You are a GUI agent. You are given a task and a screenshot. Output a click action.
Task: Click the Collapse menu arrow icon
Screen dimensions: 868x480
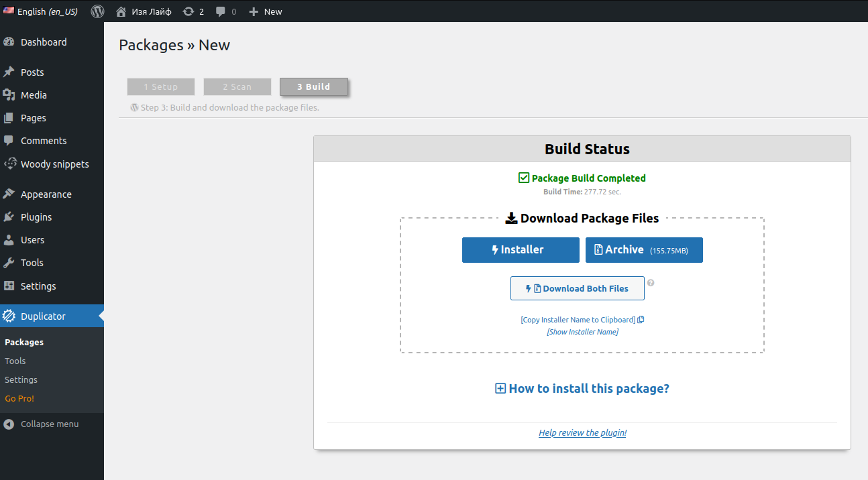tap(9, 424)
